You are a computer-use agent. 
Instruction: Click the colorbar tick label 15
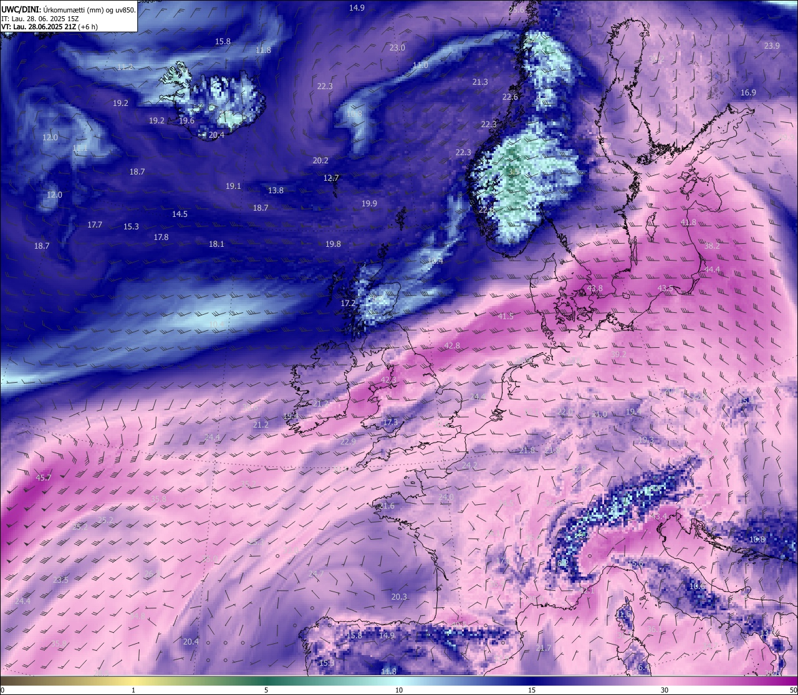532,690
